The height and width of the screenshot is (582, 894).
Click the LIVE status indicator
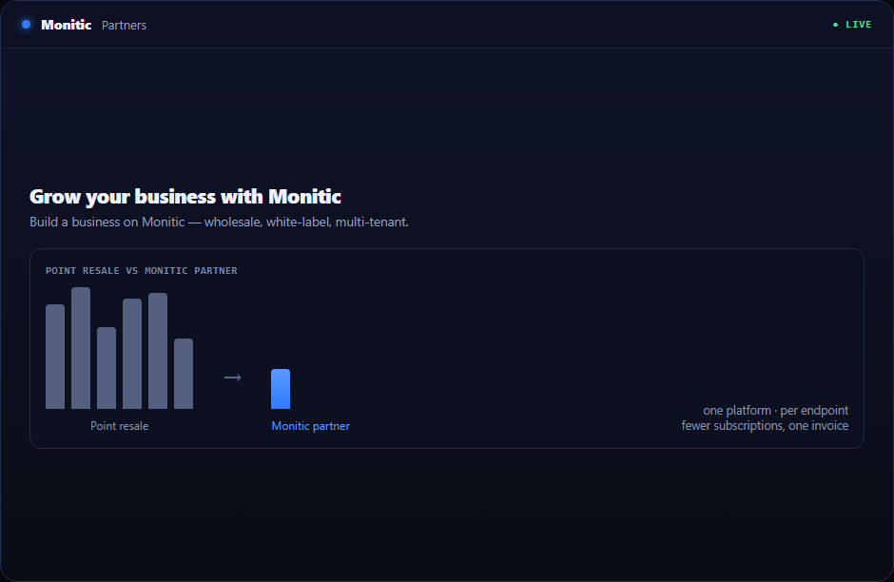click(852, 25)
